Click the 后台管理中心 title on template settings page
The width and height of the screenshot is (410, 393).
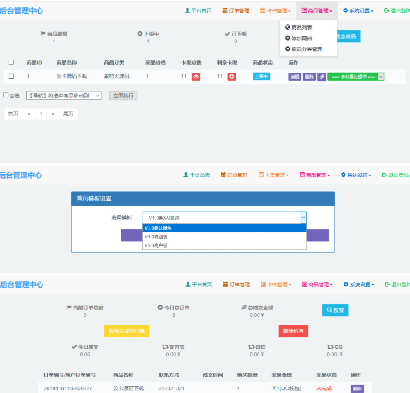pyautogui.click(x=21, y=175)
